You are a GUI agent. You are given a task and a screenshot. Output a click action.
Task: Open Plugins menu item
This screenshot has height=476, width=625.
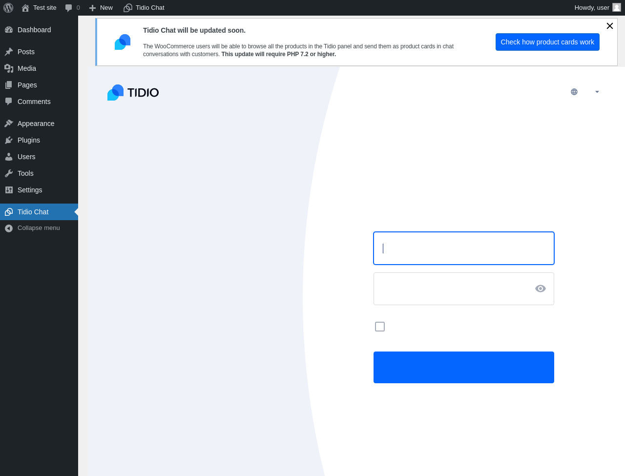[39, 140]
